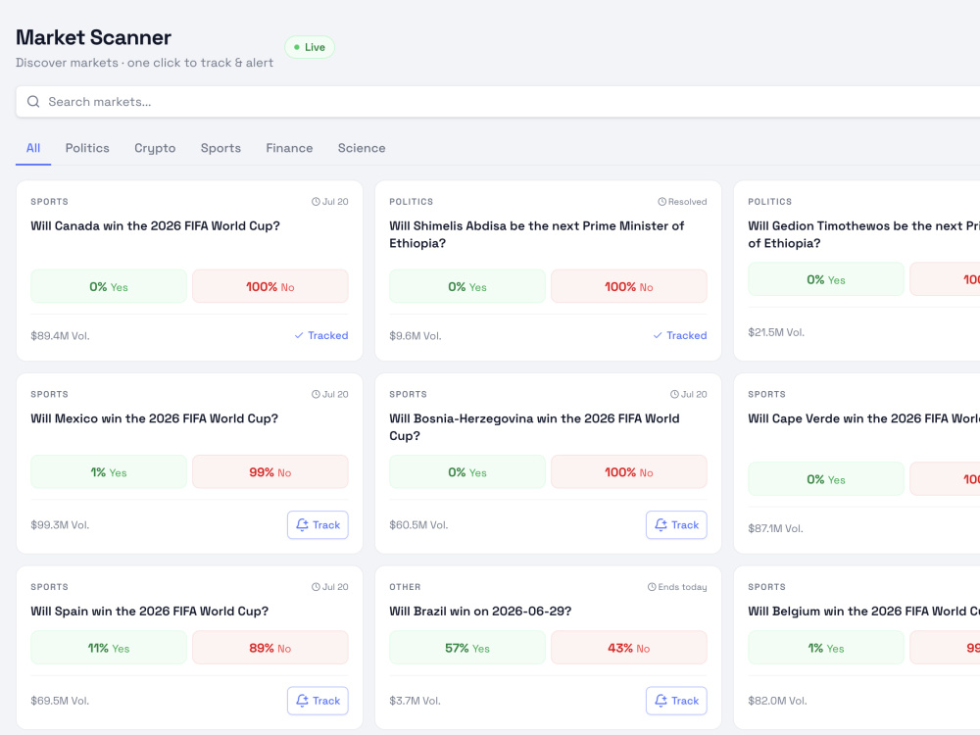The image size is (980, 735).
Task: Select 99% No on Mexico market
Action: (270, 472)
